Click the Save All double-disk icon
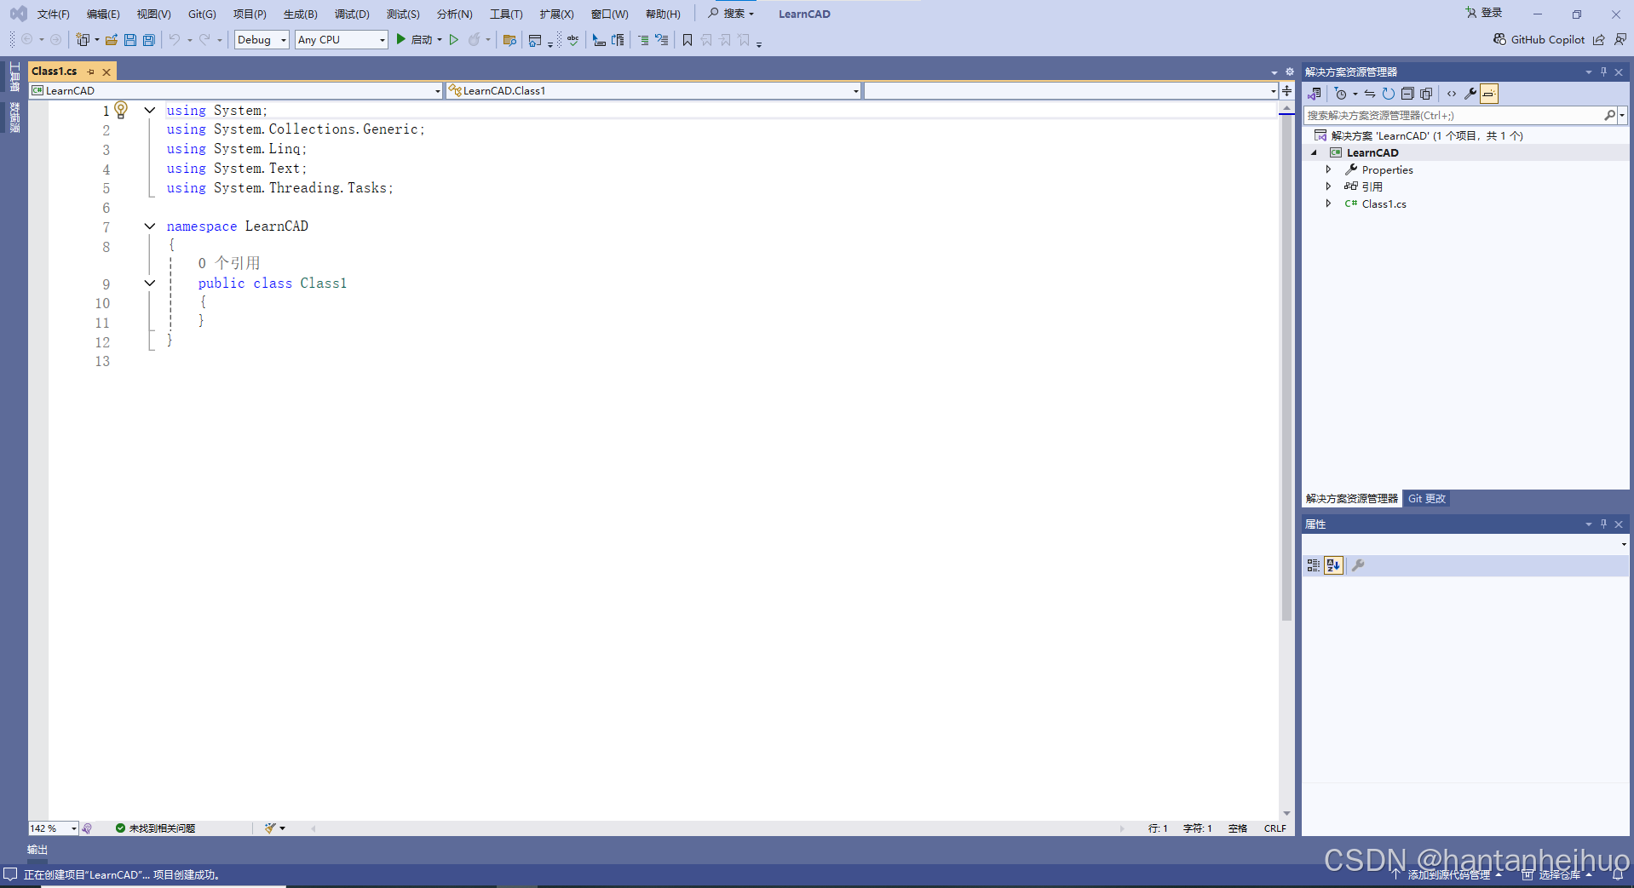Screen dimensions: 1634x888 (x=149, y=40)
